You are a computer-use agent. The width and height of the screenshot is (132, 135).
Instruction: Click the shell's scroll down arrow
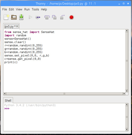coord(127,130)
